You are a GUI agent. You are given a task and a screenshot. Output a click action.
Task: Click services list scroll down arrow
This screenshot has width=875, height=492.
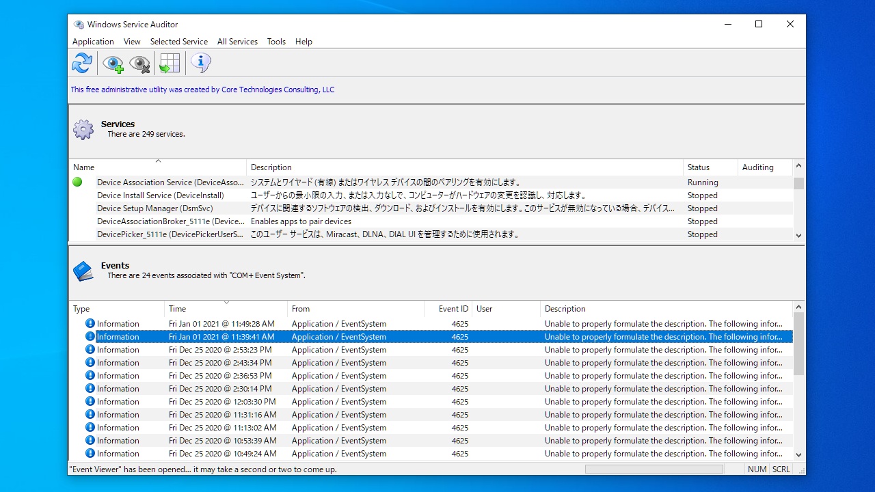click(798, 235)
